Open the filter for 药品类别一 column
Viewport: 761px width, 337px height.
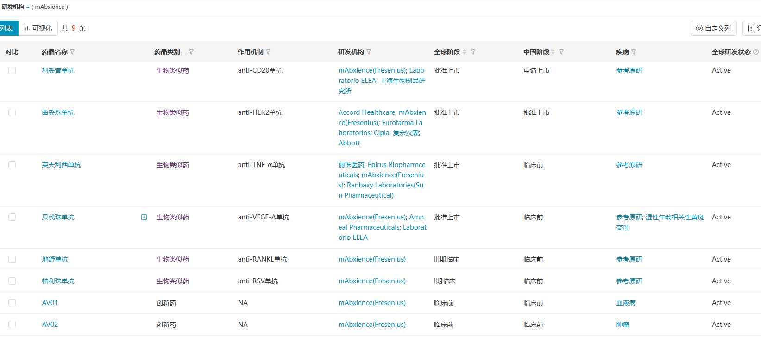[191, 52]
